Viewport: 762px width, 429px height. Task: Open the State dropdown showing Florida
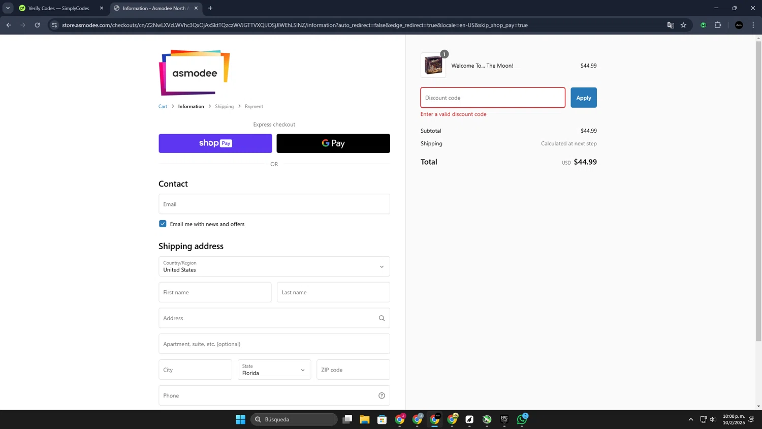(x=274, y=370)
